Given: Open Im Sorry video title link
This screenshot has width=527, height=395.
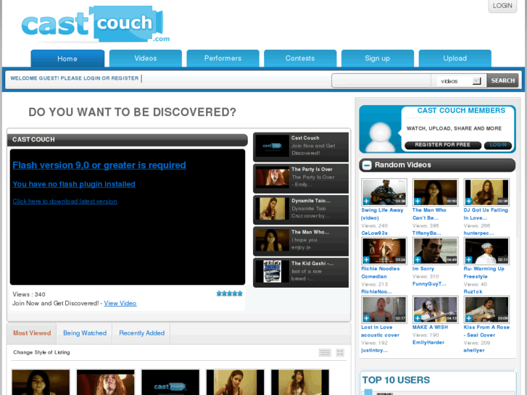Looking at the screenshot, I should click(x=423, y=269).
